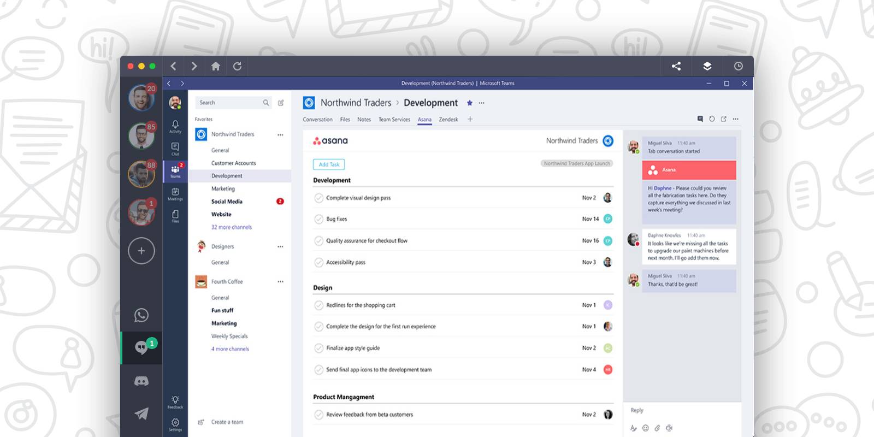
Task: Complete Redlines for the shopping cart
Action: (x=319, y=305)
